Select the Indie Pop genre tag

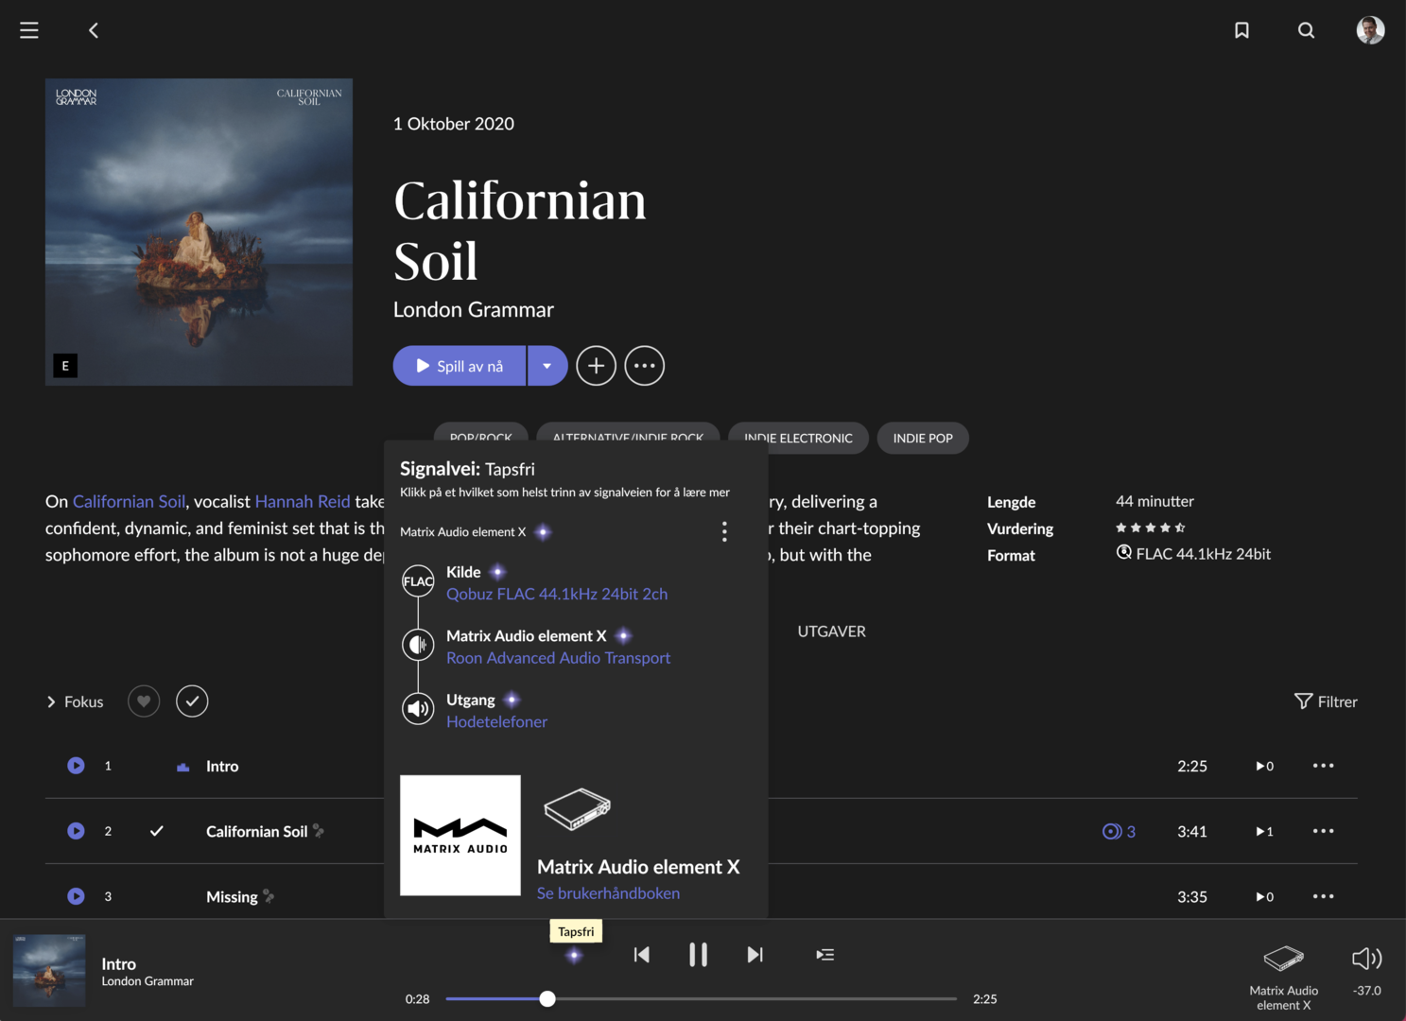coord(923,438)
